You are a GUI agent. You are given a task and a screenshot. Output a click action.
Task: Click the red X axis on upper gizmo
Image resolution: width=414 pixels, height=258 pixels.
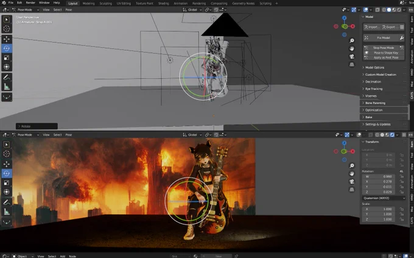click(353, 26)
